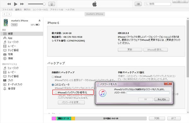Eject market's iPhone
189x123 pixels.
40,20
